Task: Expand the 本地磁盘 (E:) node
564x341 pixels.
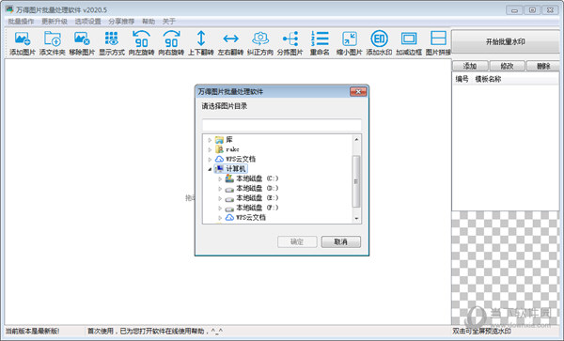Action: pyautogui.click(x=220, y=198)
